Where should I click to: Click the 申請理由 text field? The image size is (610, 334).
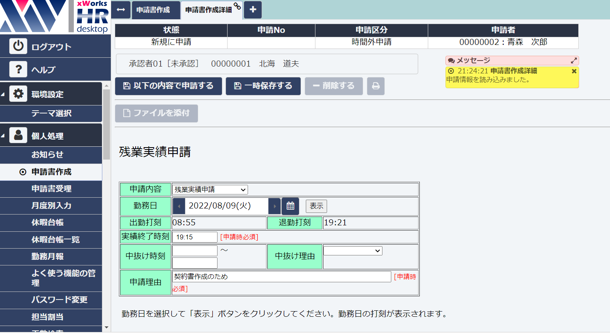point(281,277)
